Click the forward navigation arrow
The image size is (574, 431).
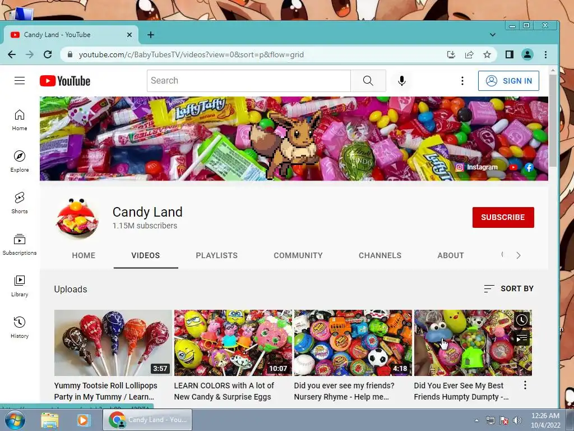point(30,54)
